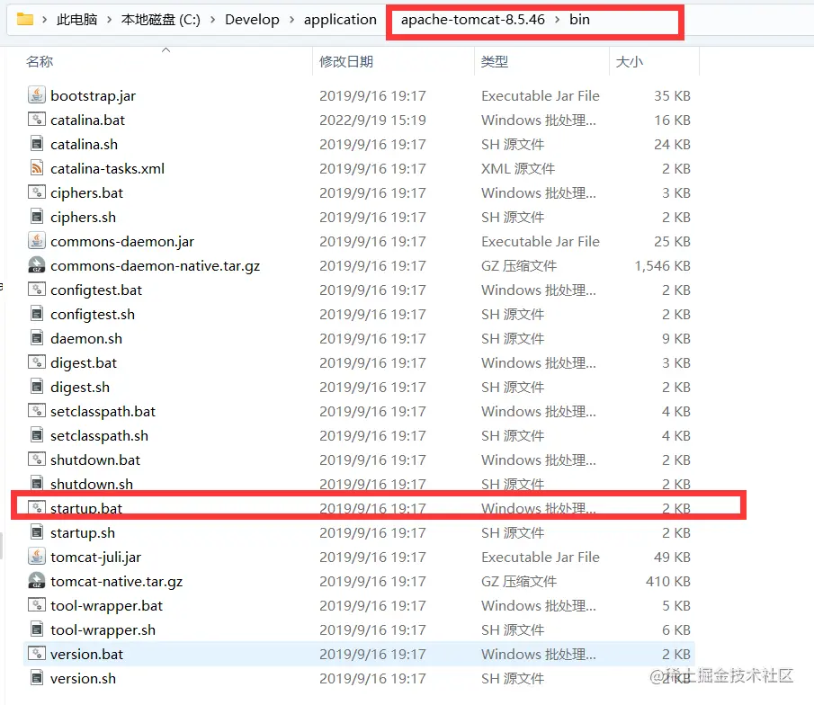Click the configtest.bat file icon
The height and width of the screenshot is (705, 814).
36,290
